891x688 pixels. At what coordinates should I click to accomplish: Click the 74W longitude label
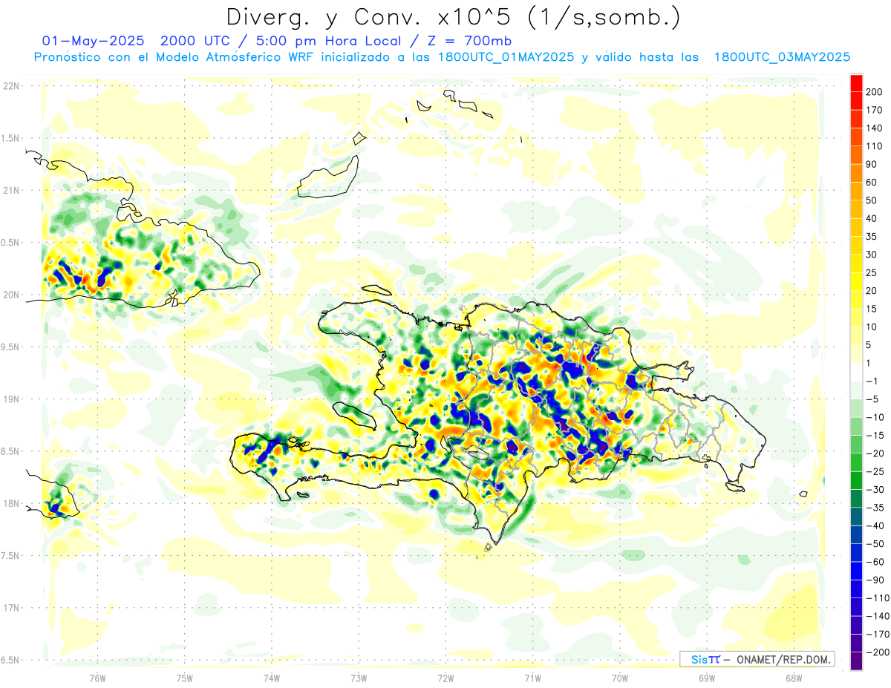271,678
